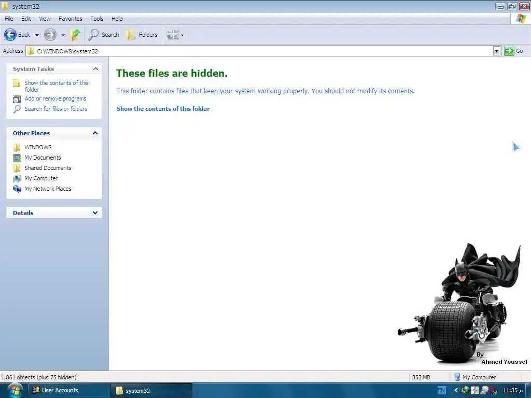Viewport: 531px width, 398px height.
Task: Open My Computer from Other Places
Action: pyautogui.click(x=41, y=178)
